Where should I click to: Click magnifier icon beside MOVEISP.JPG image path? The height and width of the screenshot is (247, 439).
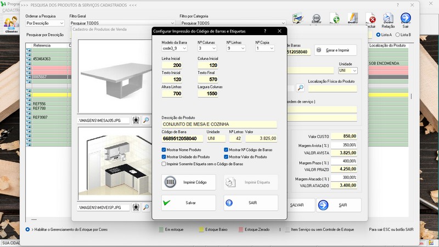(147, 207)
